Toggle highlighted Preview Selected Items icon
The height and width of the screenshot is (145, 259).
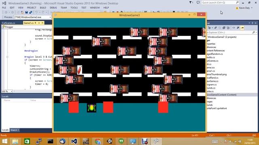pyautogui.click(x=242, y=28)
